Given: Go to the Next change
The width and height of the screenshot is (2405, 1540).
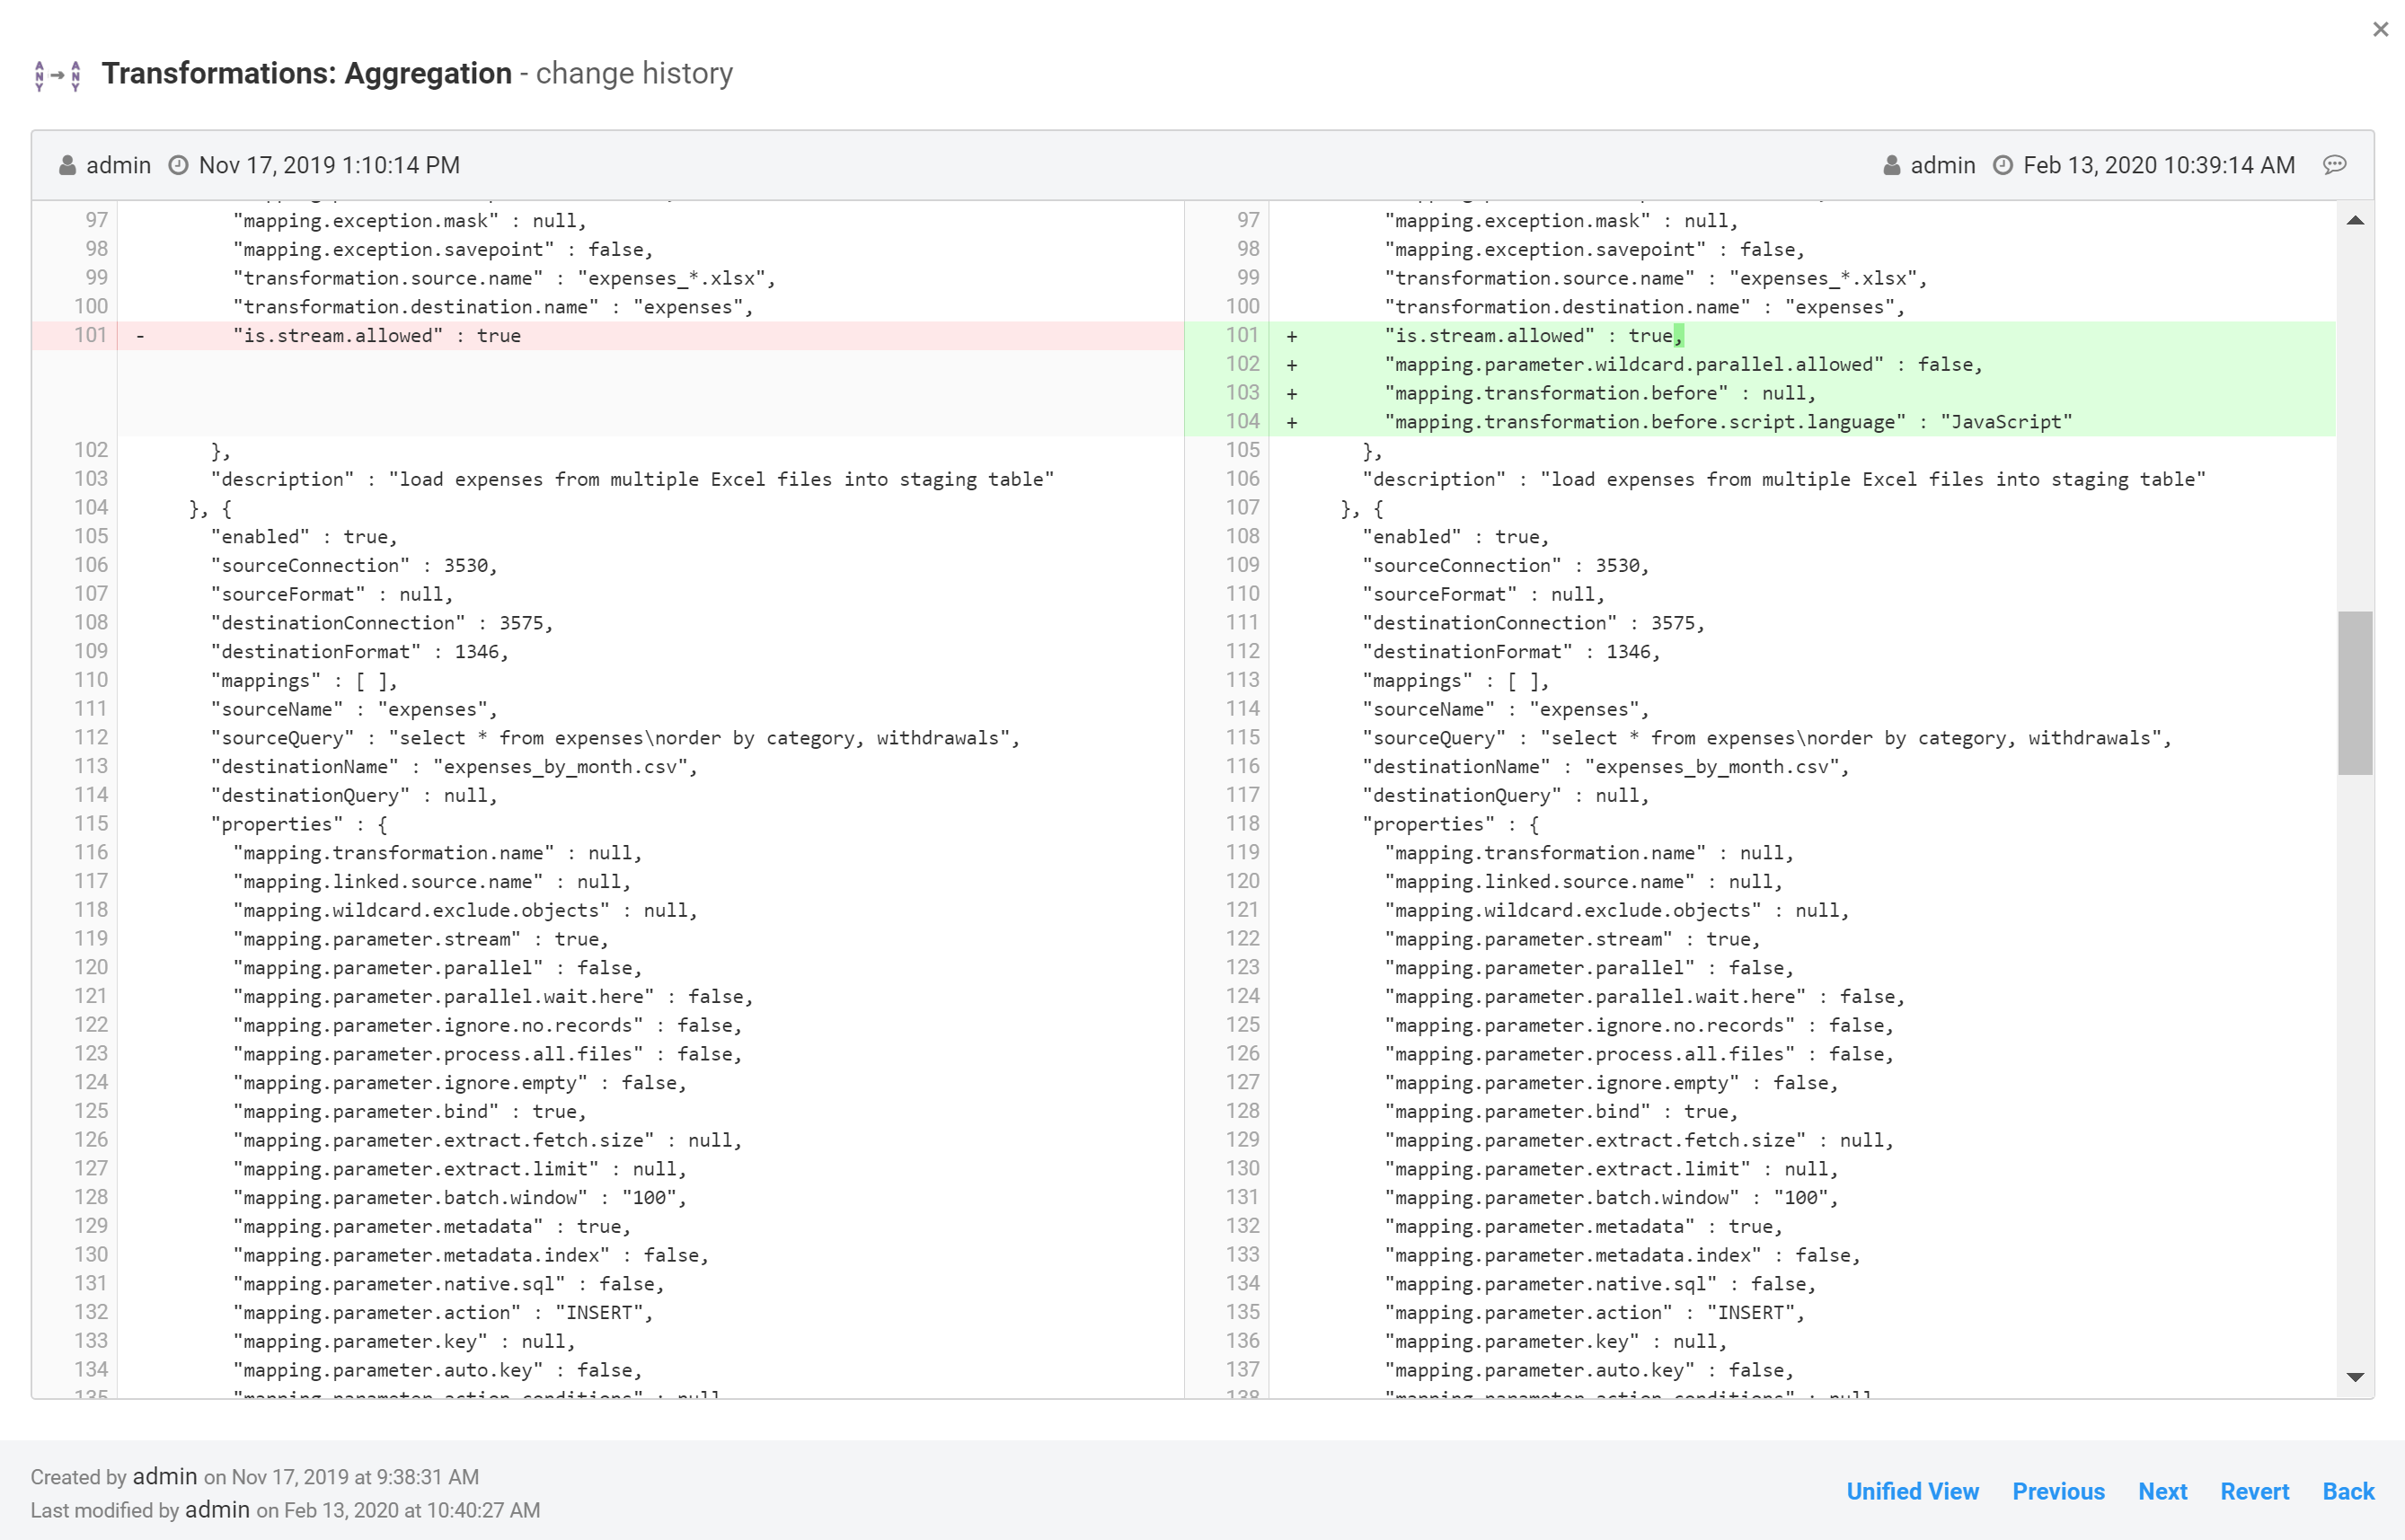Looking at the screenshot, I should pos(2163,1491).
